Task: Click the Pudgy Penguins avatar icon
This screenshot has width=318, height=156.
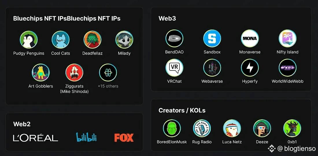Action: [x=29, y=40]
